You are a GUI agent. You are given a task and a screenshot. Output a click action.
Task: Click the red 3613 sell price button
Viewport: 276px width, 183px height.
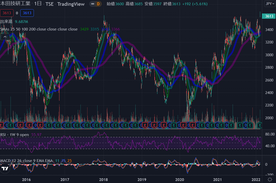click(7, 13)
